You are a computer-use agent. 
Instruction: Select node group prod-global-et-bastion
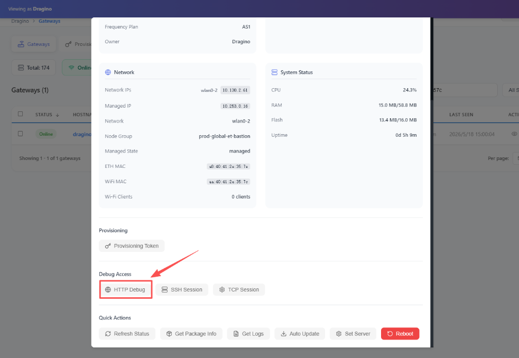[225, 136]
